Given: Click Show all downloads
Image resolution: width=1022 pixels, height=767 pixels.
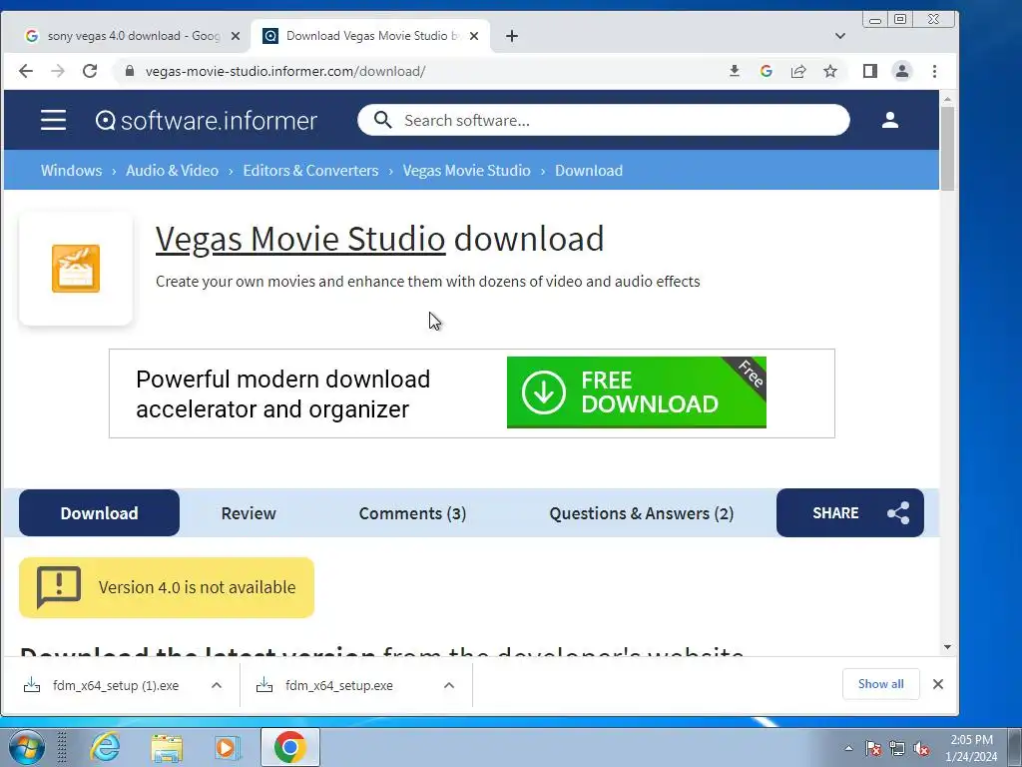Looking at the screenshot, I should click(880, 683).
